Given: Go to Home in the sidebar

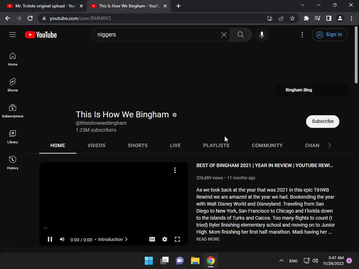Looking at the screenshot, I should [x=13, y=59].
